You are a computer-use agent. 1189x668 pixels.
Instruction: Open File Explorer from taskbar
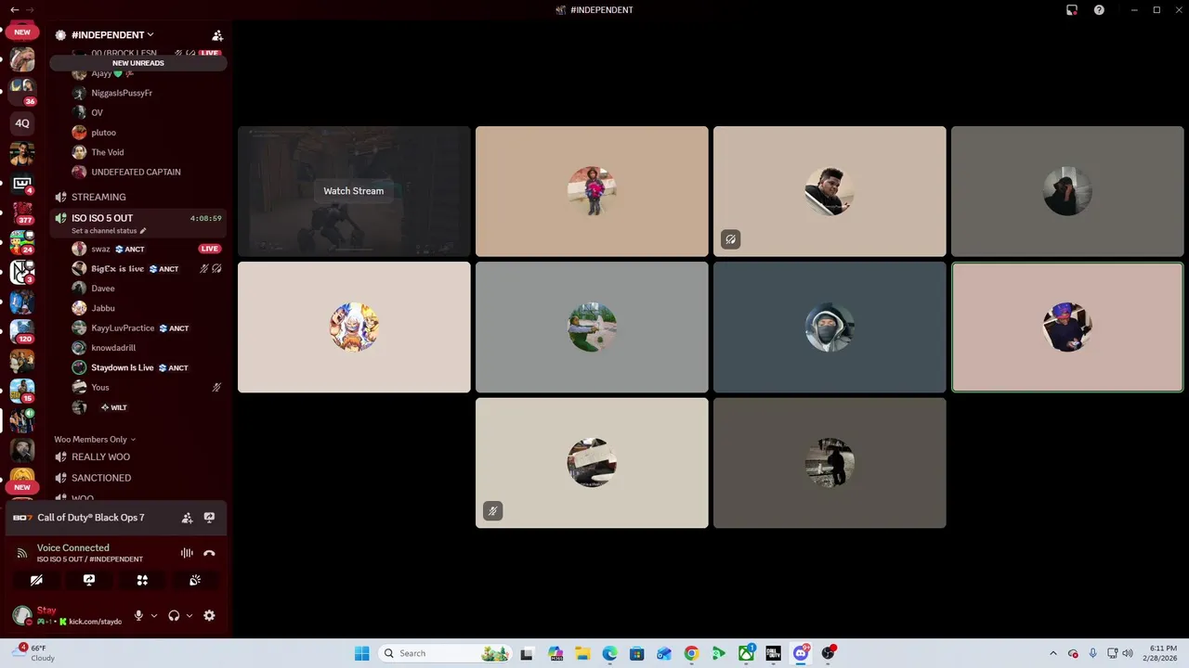[x=582, y=653]
